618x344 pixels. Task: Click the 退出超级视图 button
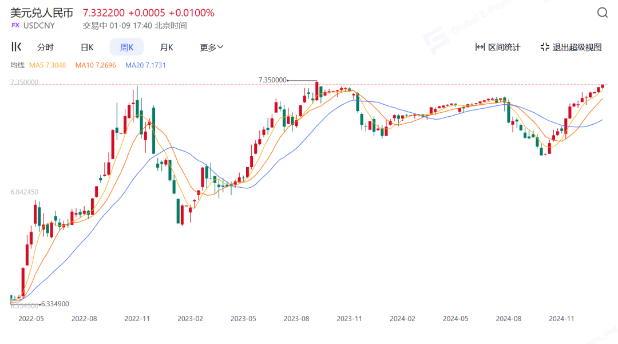[571, 48]
